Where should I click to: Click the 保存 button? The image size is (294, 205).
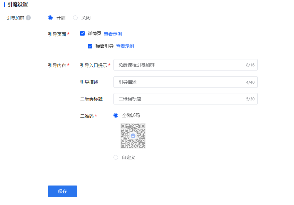click(x=63, y=191)
